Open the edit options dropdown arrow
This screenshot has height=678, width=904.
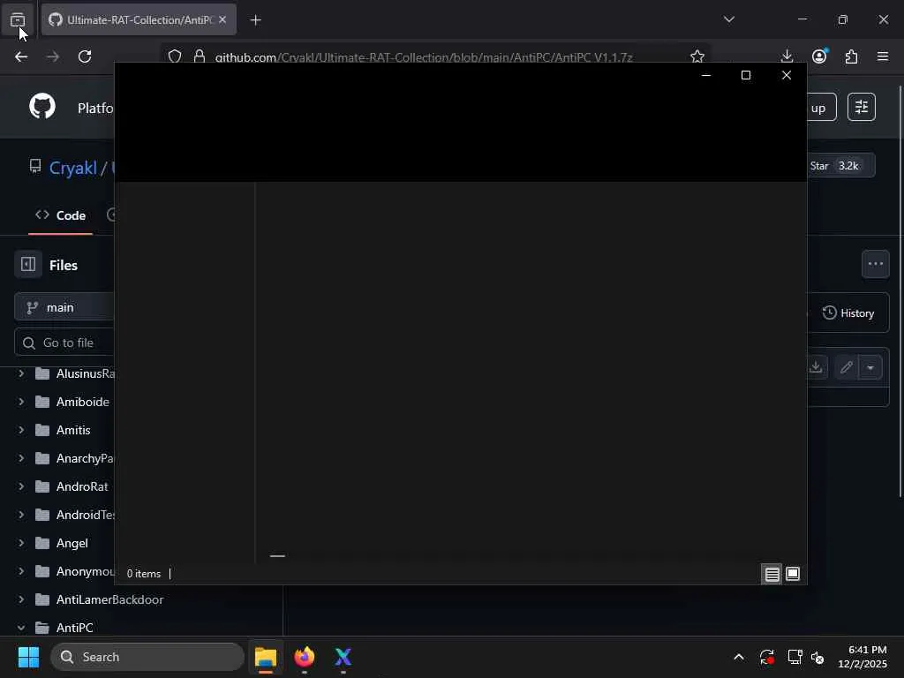click(870, 367)
